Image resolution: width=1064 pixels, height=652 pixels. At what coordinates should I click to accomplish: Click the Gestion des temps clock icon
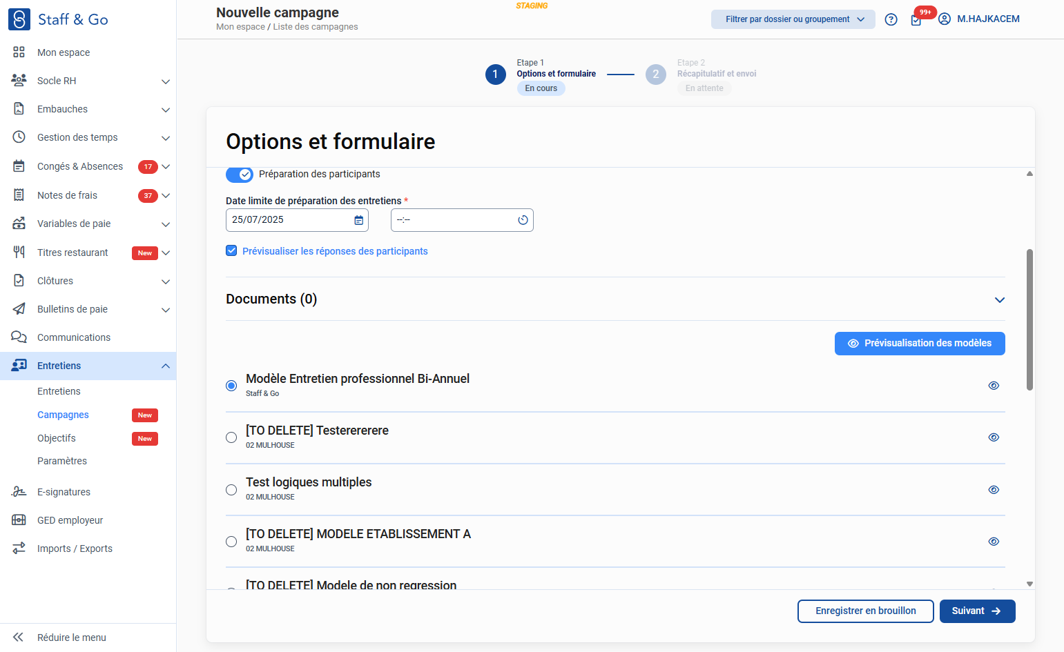pos(19,137)
